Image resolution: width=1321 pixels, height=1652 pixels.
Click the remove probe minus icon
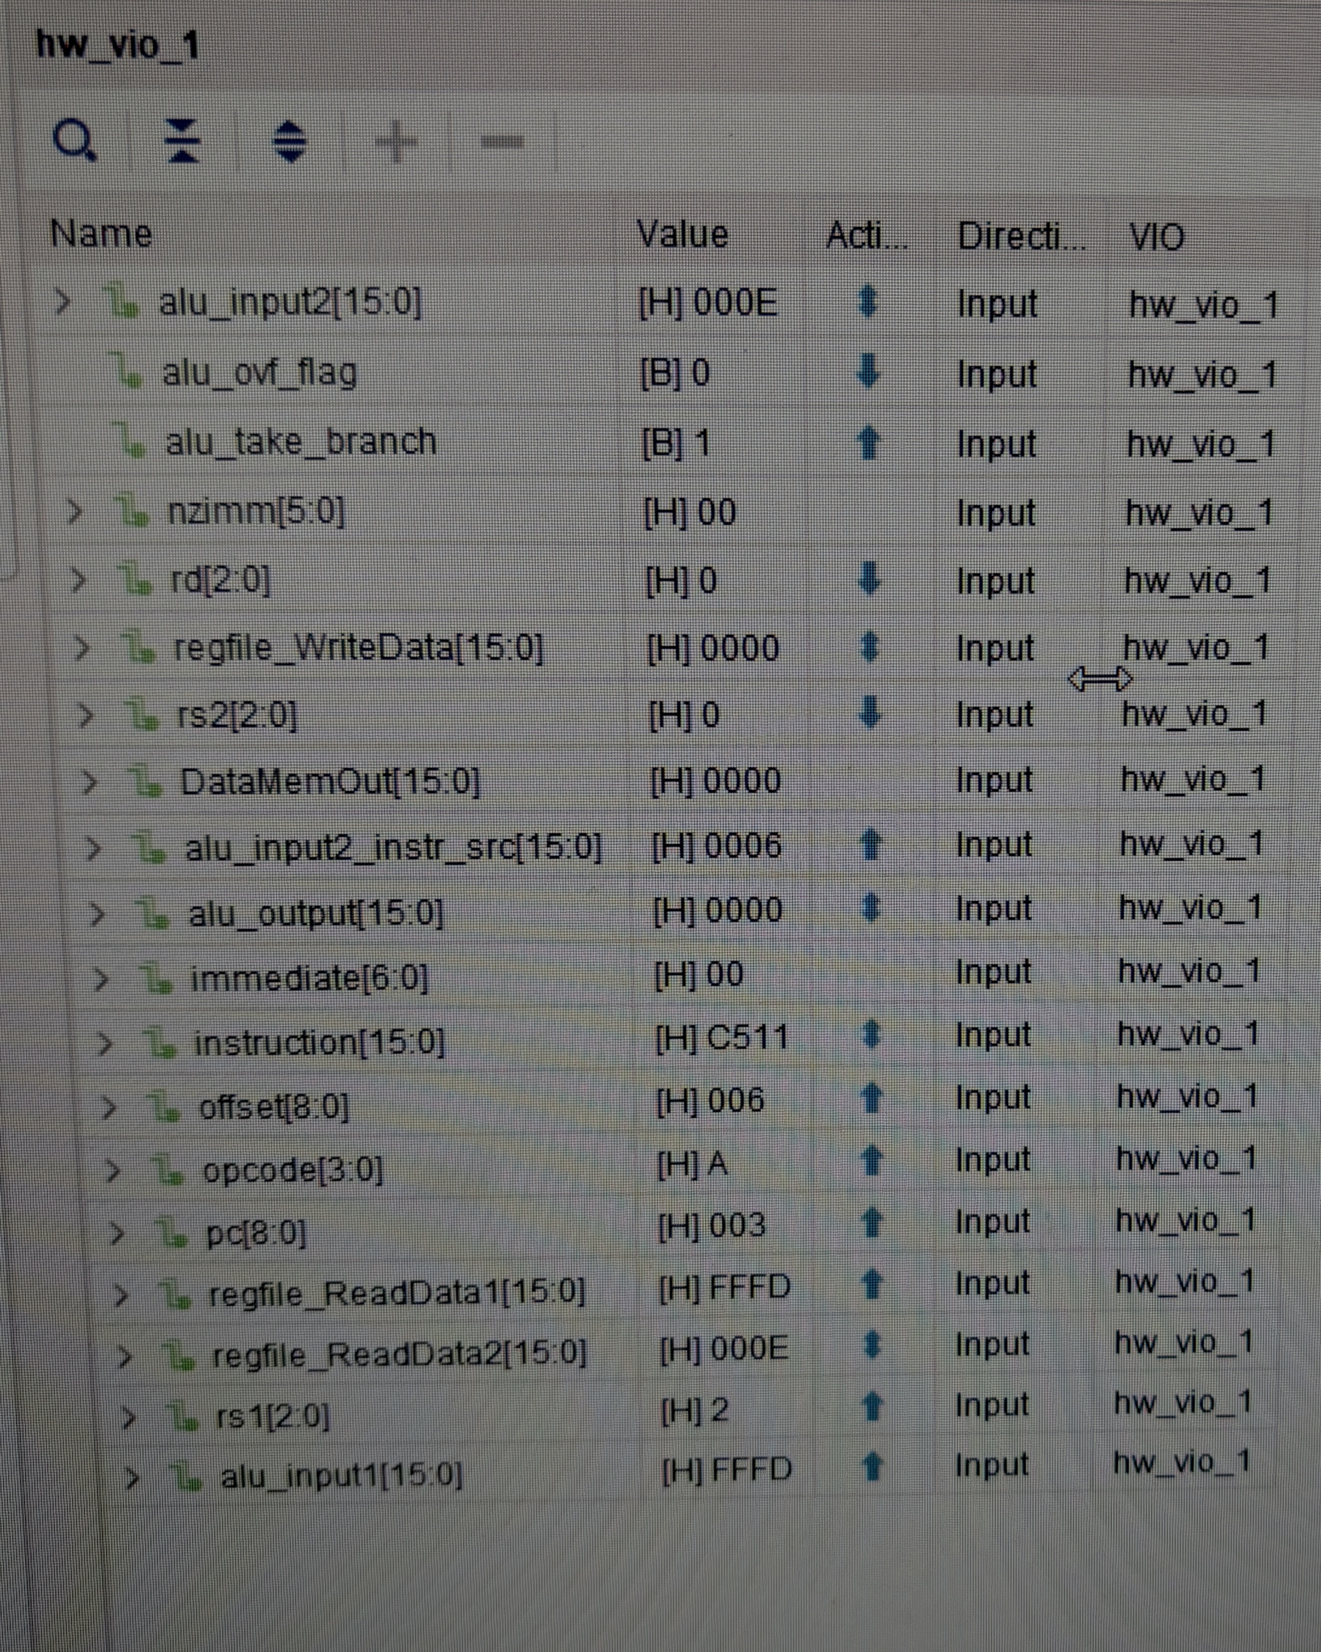pos(502,142)
